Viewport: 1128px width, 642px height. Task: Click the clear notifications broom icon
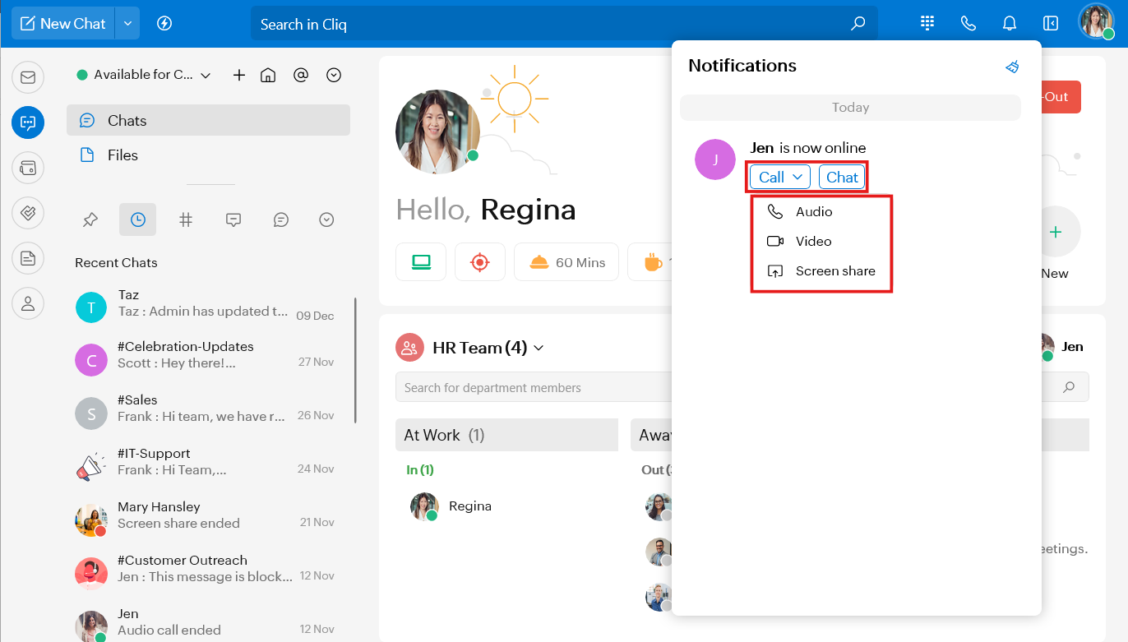pos(1012,67)
